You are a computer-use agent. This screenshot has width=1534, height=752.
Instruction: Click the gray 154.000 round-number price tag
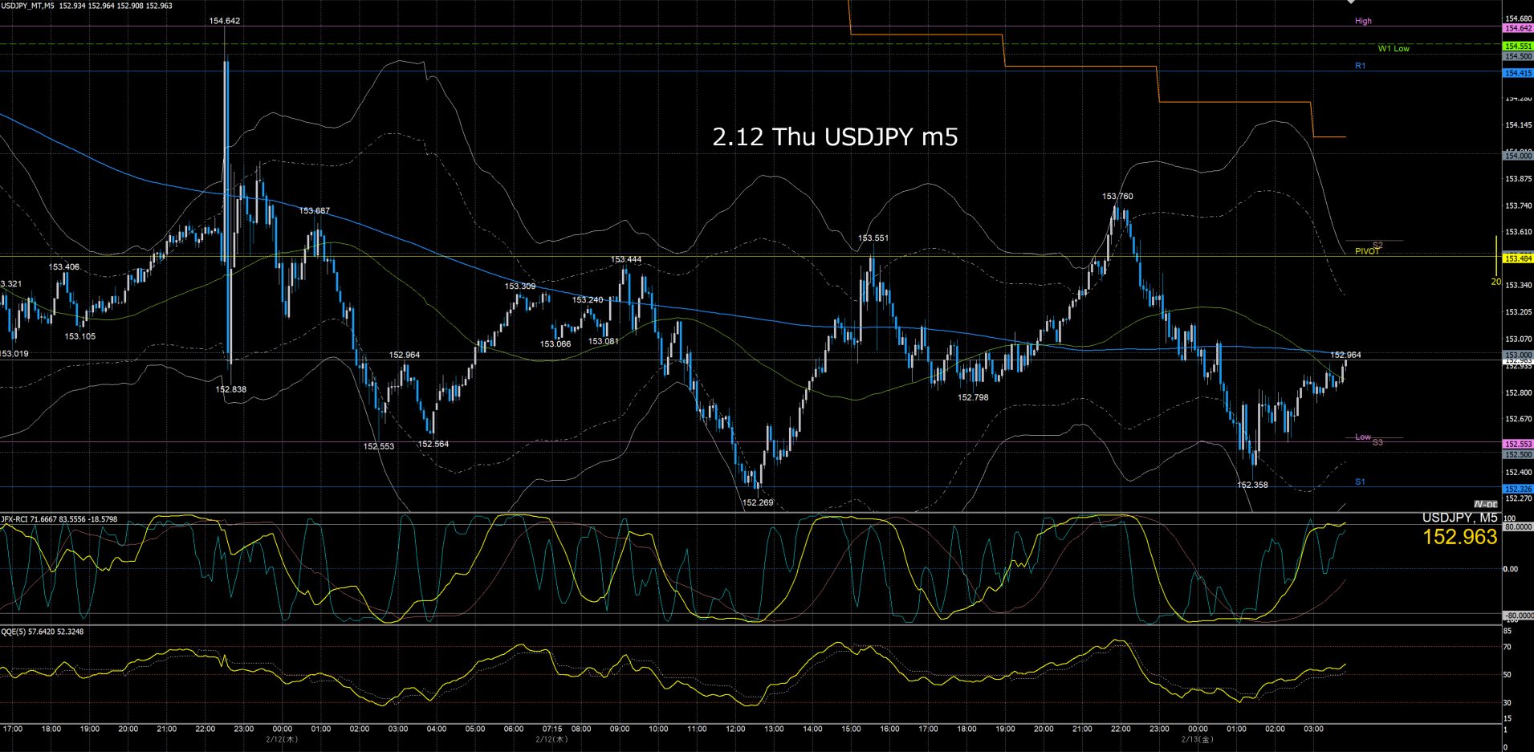click(x=1518, y=156)
